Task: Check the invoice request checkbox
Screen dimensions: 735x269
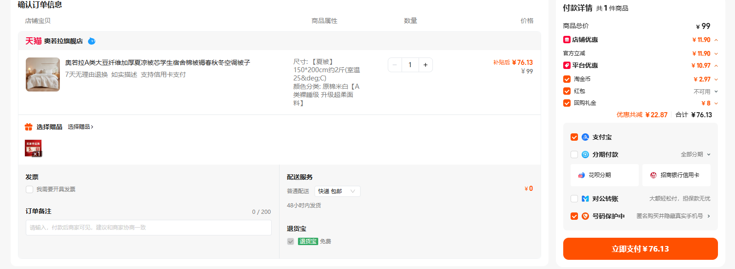Action: click(29, 189)
